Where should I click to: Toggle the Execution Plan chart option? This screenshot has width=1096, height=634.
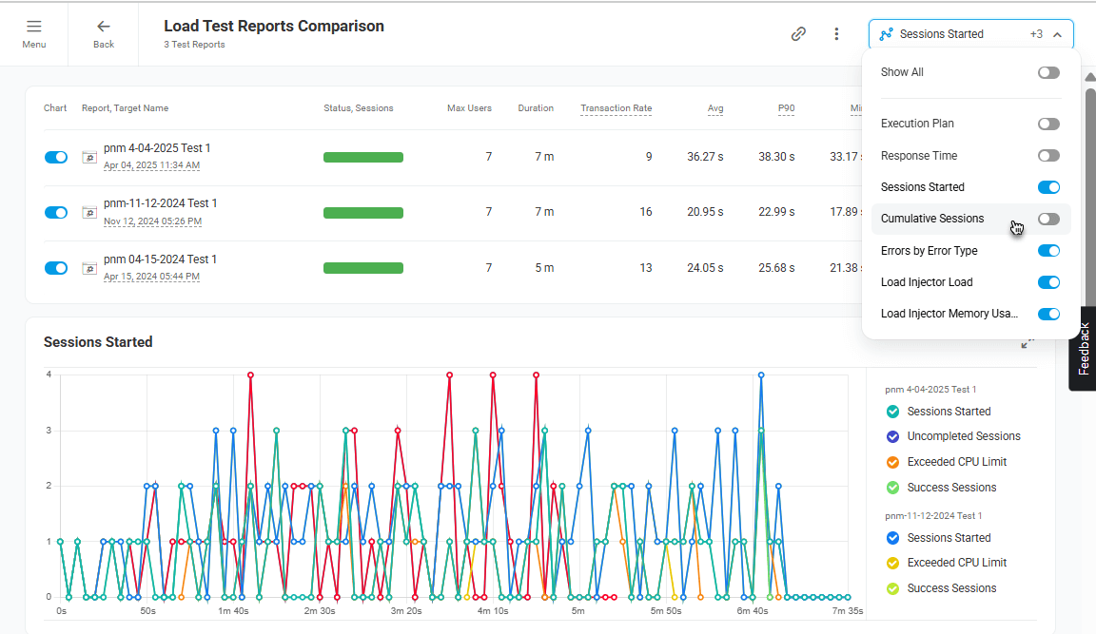1048,124
